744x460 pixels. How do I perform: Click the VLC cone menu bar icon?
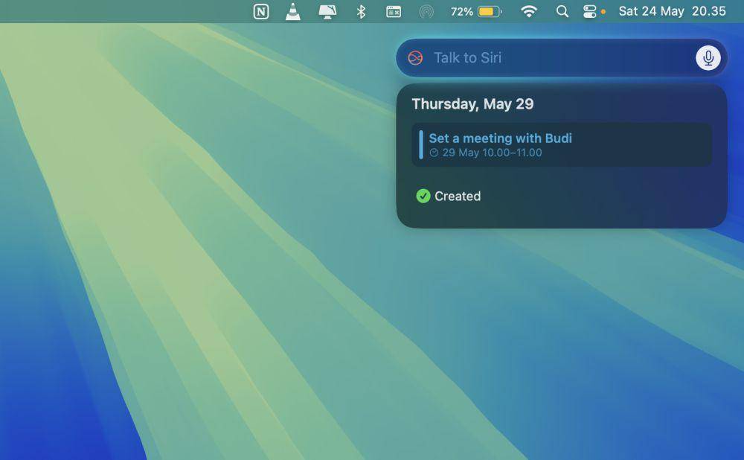click(293, 11)
